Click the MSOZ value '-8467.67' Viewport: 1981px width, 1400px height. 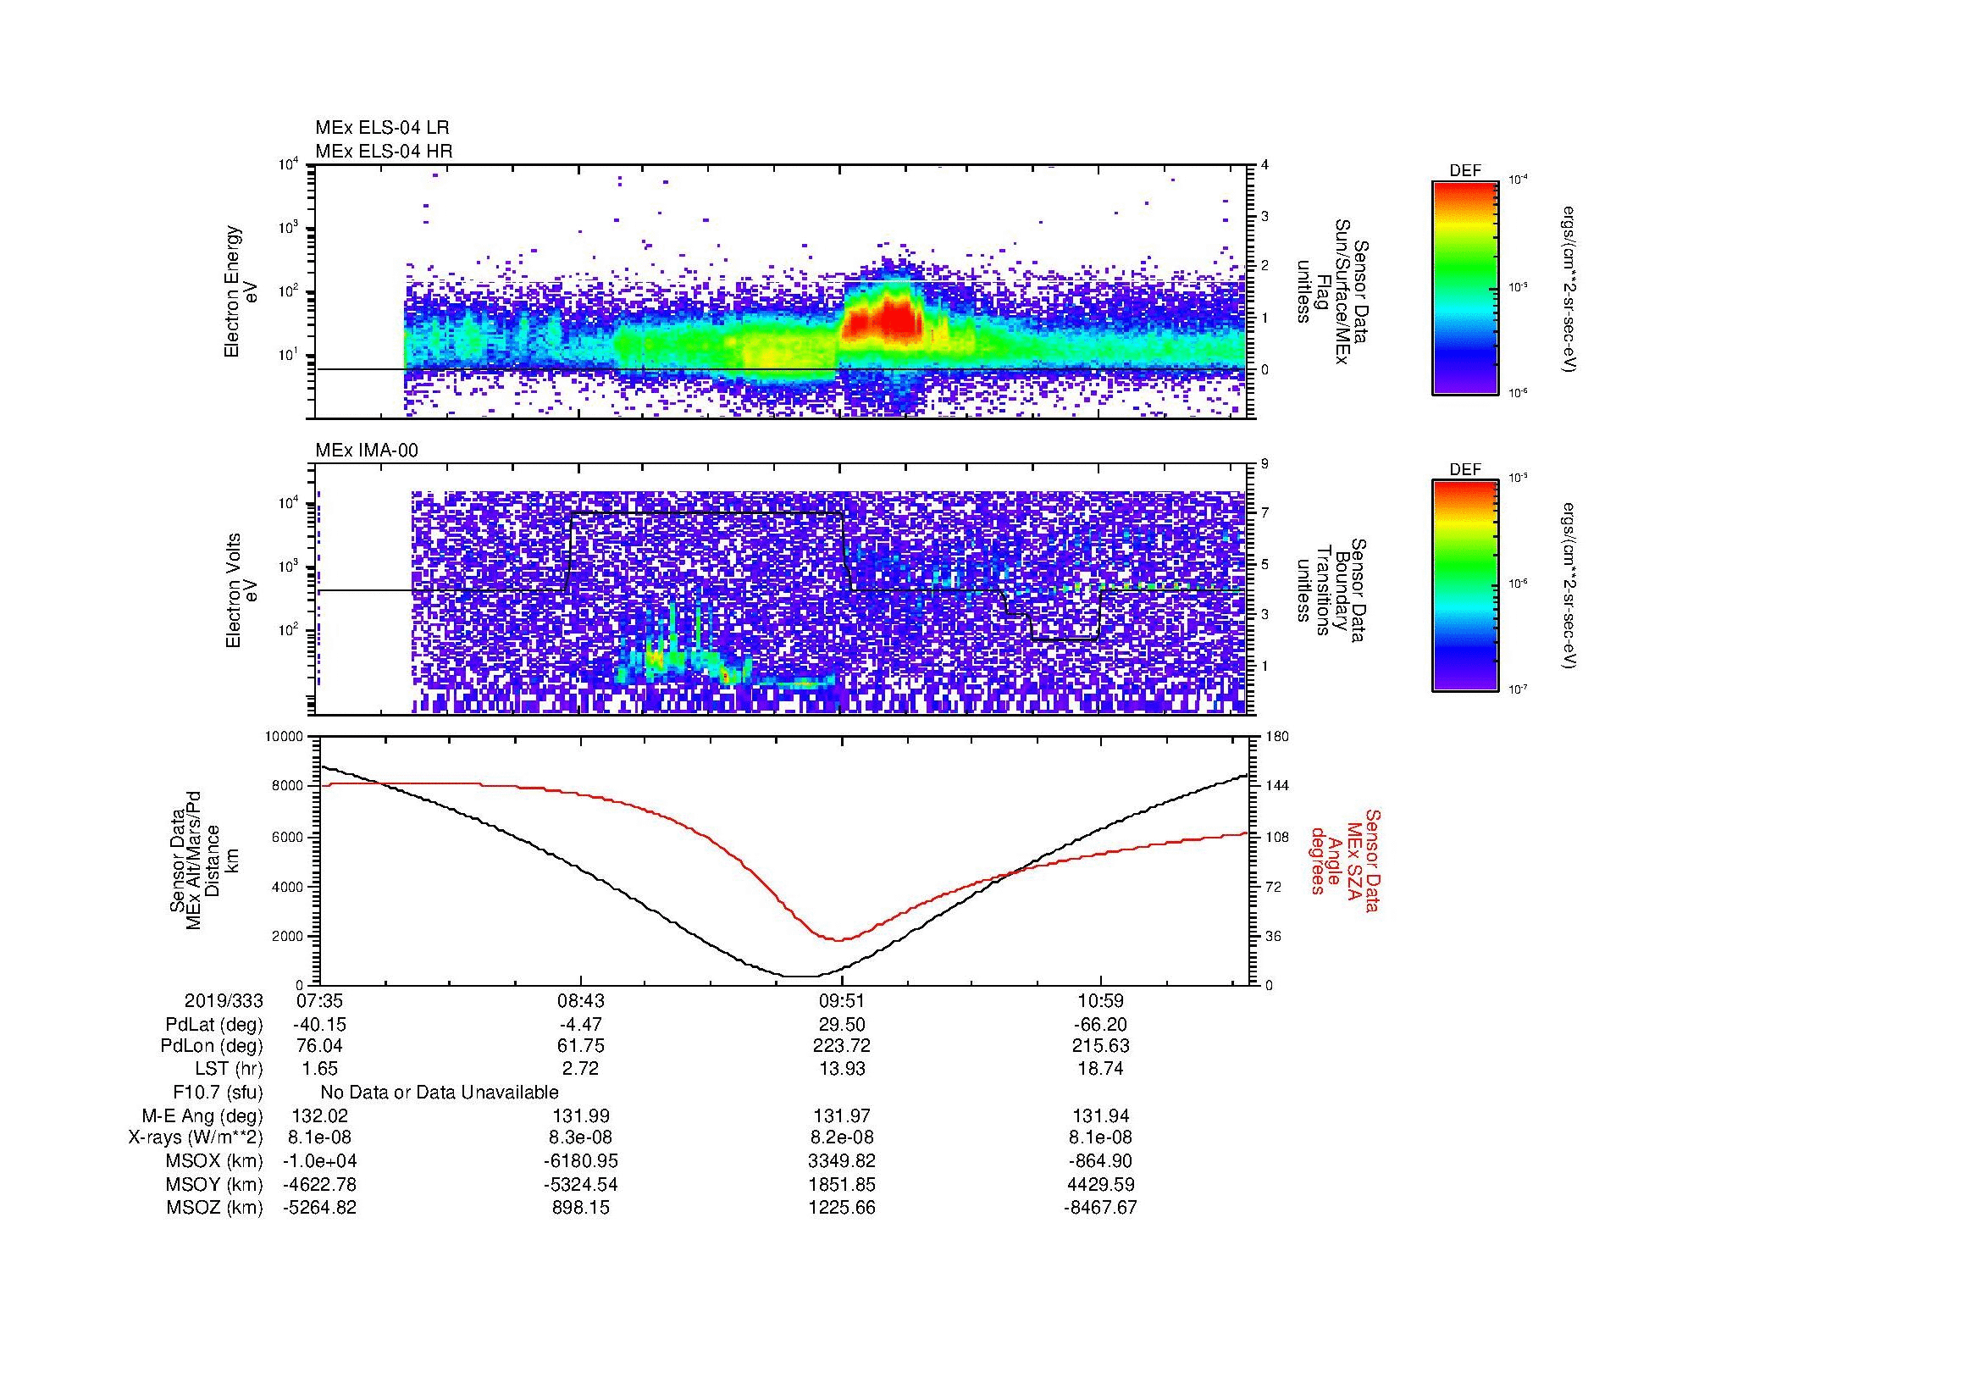click(x=1101, y=1208)
